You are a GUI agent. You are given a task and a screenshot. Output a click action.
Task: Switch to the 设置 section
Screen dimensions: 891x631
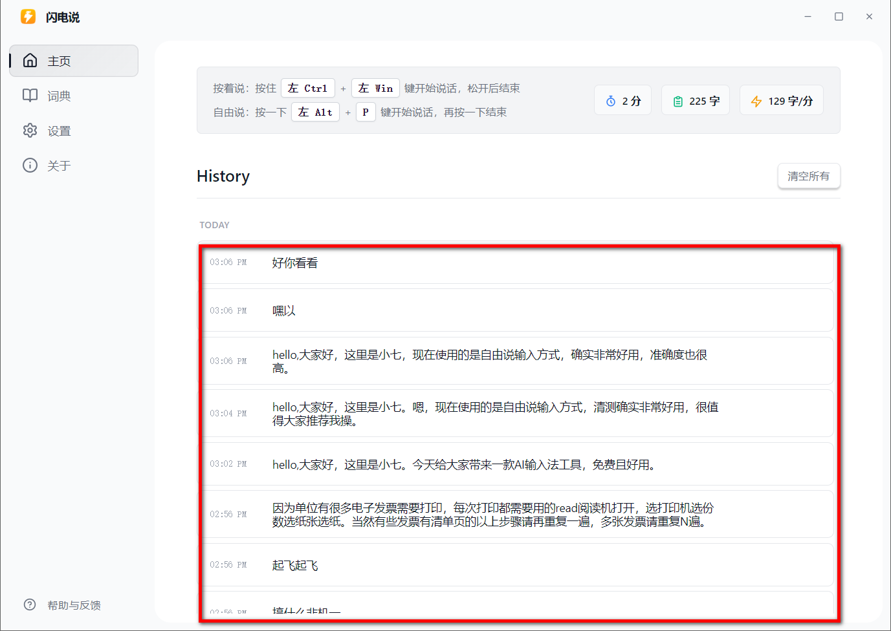pyautogui.click(x=59, y=130)
